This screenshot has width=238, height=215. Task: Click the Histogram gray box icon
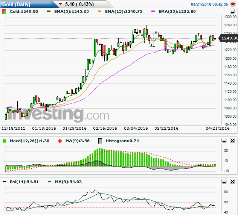pyautogui.click(x=100, y=141)
